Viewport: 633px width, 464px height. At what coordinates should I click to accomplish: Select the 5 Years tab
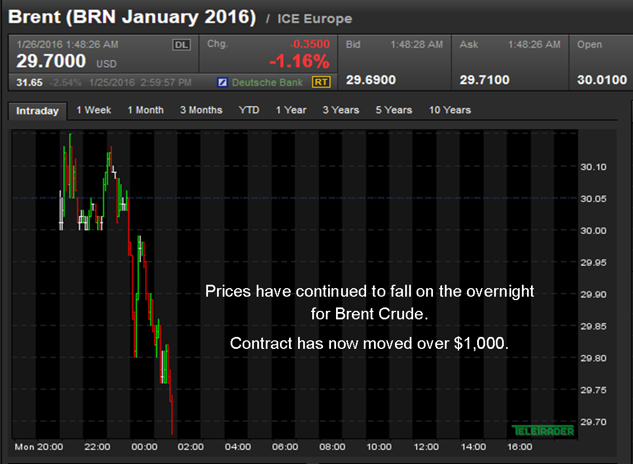393,110
